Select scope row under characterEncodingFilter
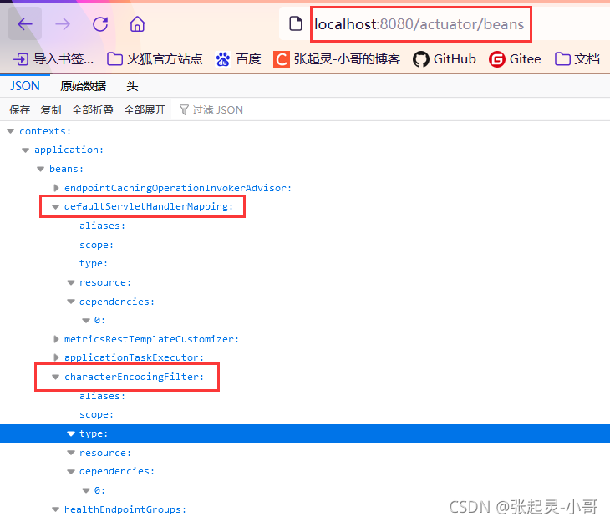 (305, 414)
